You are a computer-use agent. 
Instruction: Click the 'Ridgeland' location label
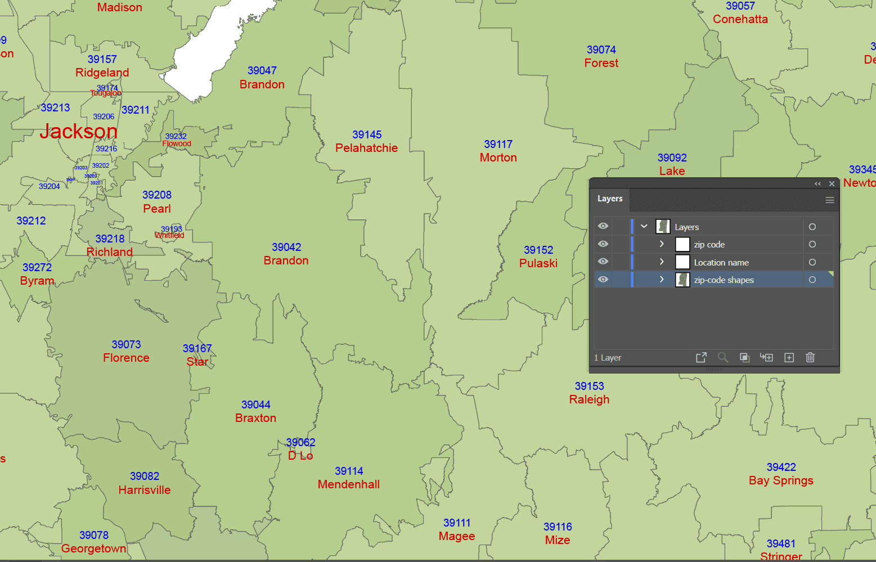102,73
